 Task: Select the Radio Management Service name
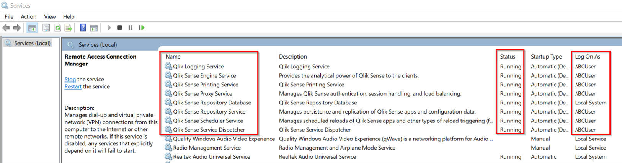tap(207, 148)
